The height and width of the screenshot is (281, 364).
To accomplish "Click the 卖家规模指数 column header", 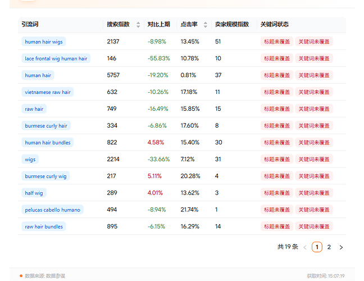I will [232, 25].
